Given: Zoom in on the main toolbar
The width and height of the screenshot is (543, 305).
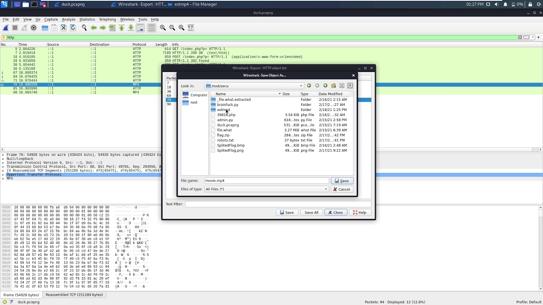Looking at the screenshot, I should 162,28.
